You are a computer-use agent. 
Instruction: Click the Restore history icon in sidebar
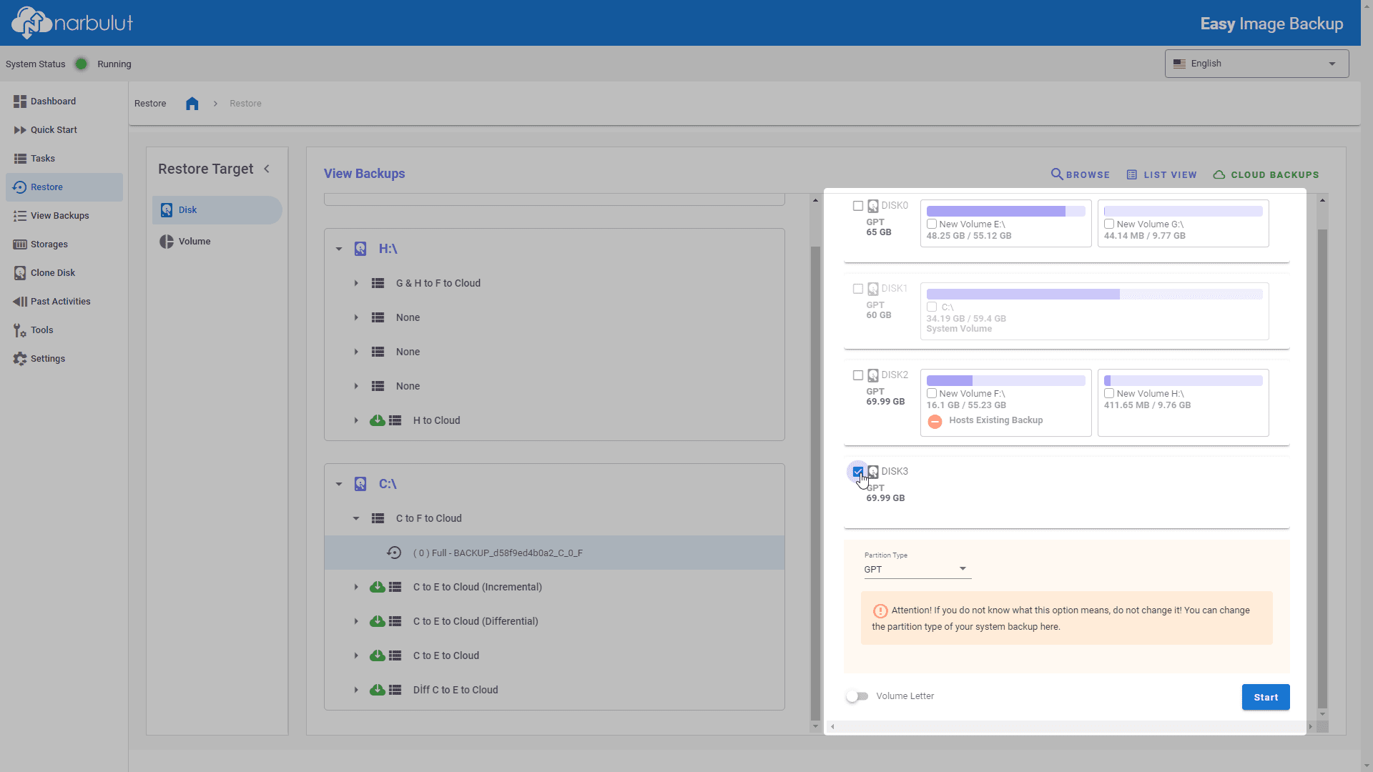click(20, 187)
